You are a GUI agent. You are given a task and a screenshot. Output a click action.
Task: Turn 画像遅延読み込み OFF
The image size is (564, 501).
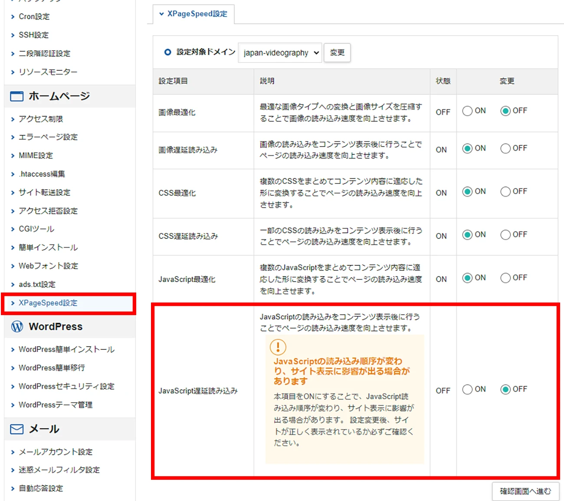pyautogui.click(x=505, y=149)
